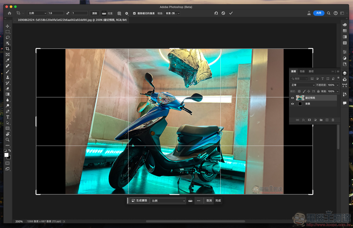Viewport: 353px width, 228px height.
Task: Click the 清除 clear button
Action: [x=95, y=13]
